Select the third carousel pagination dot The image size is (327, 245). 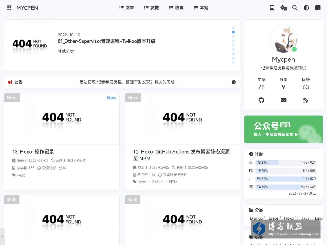[x=233, y=36]
